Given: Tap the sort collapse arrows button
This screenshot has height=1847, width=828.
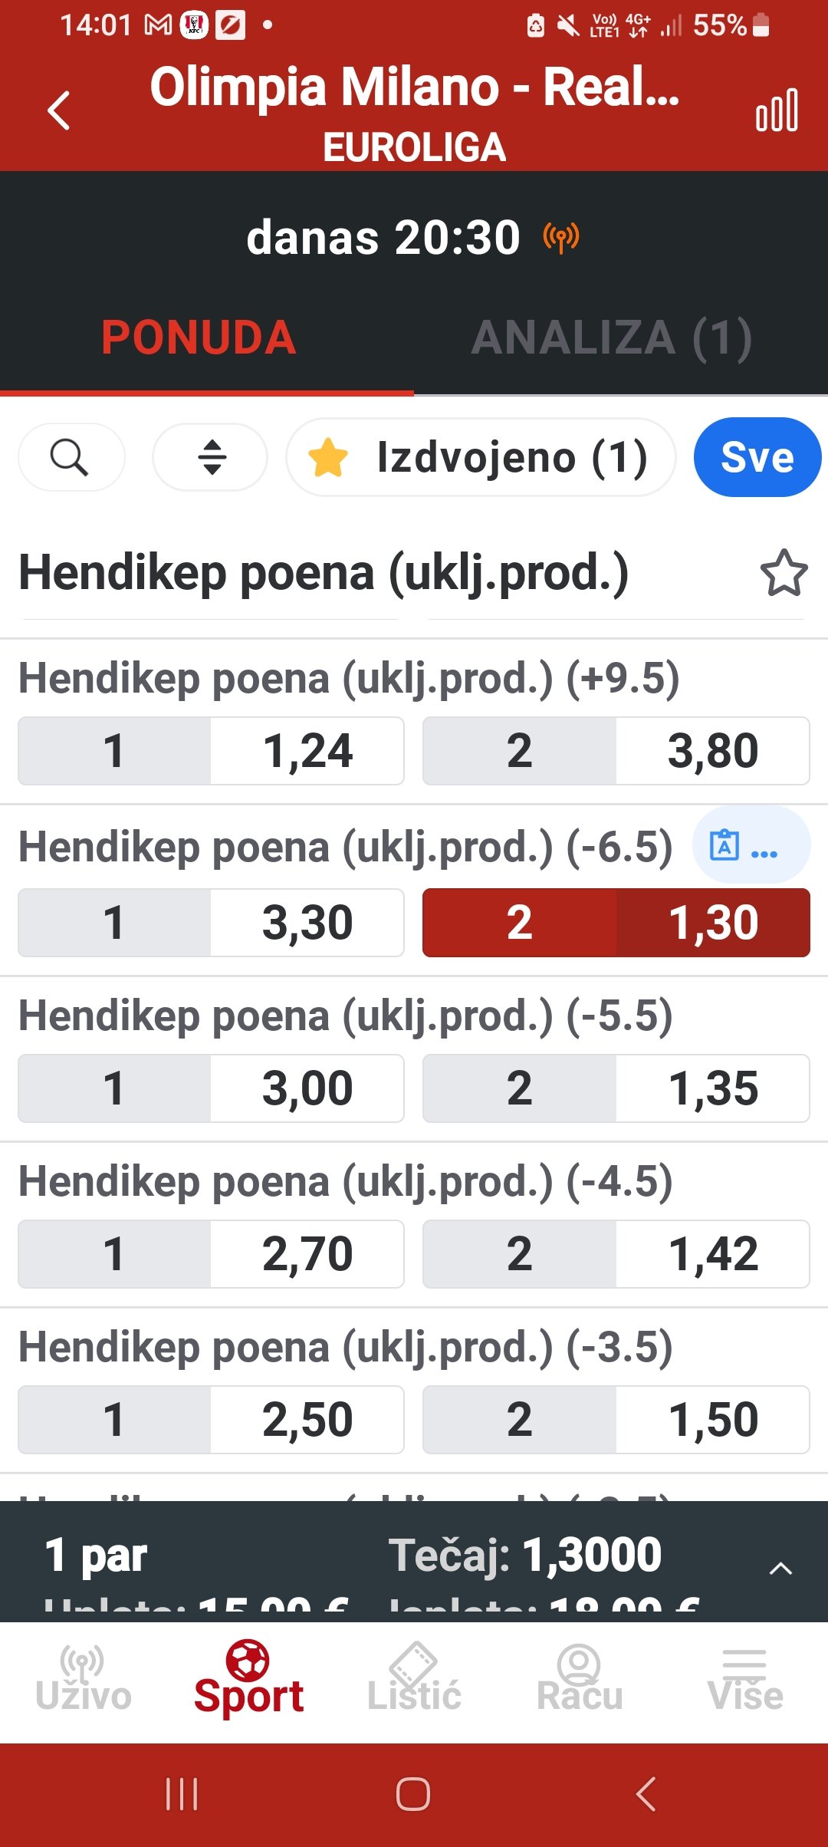Looking at the screenshot, I should [x=211, y=458].
